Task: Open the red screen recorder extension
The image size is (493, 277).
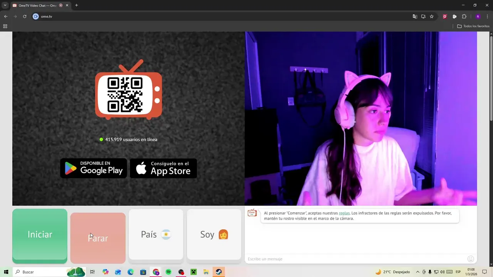Action: [x=445, y=17]
